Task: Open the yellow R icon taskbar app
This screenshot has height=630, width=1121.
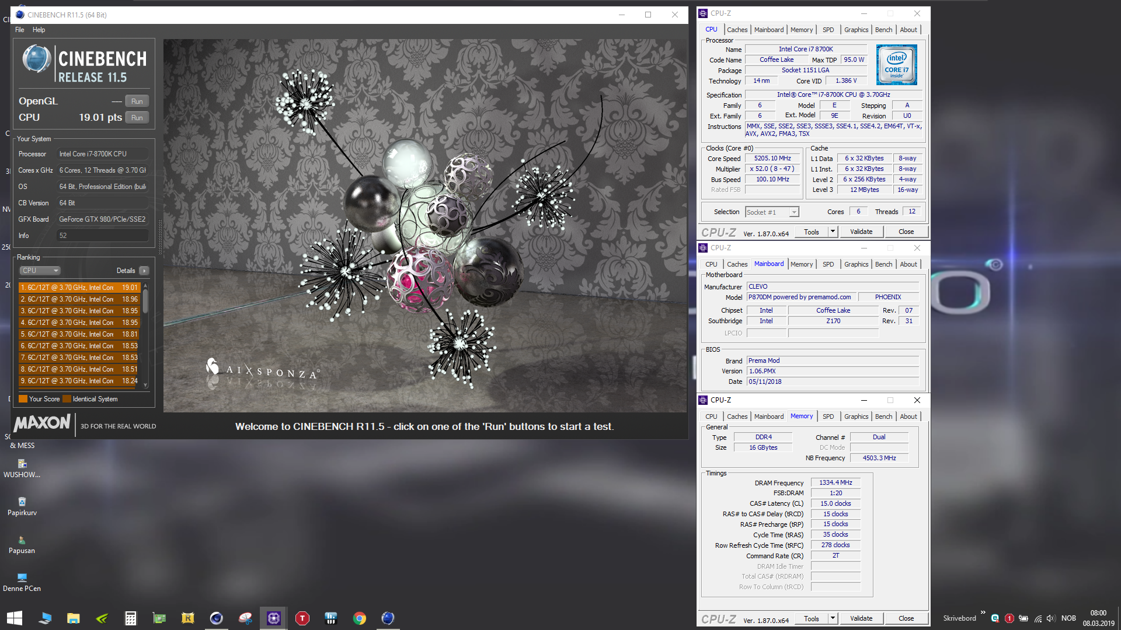Action: point(187,618)
